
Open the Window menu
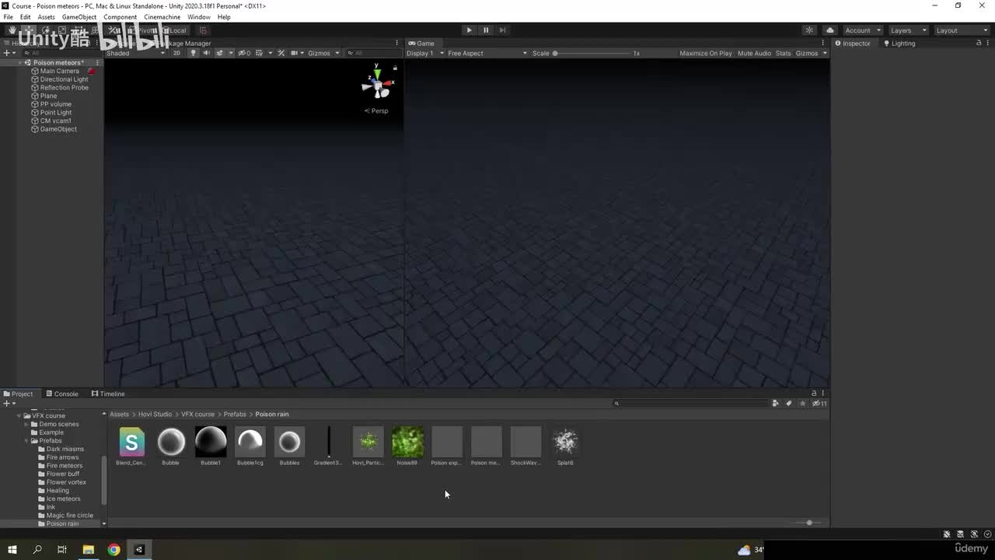click(198, 17)
